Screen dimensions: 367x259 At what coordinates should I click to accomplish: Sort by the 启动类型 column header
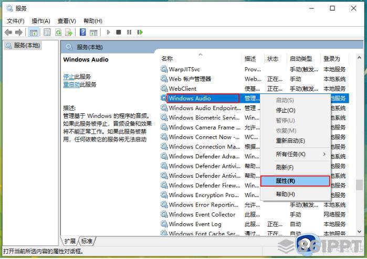[x=303, y=59]
